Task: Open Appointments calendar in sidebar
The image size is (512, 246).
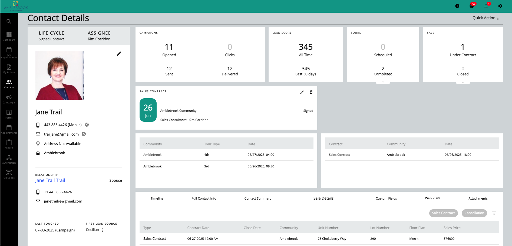Action: [9, 129]
